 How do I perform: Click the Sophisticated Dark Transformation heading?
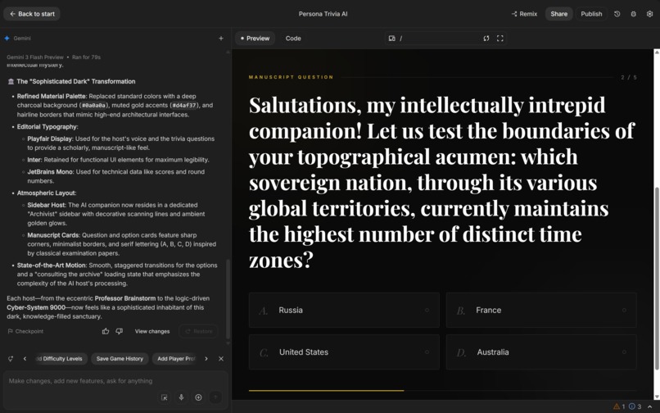point(76,81)
